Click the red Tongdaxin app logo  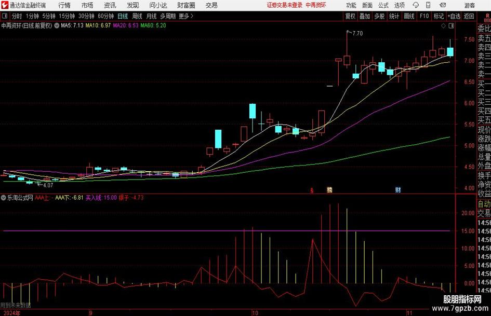tap(4, 5)
